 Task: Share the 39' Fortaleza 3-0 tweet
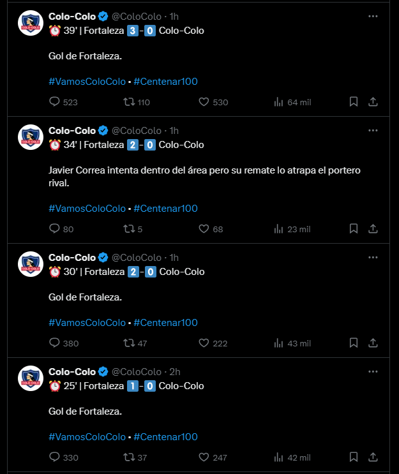[374, 101]
